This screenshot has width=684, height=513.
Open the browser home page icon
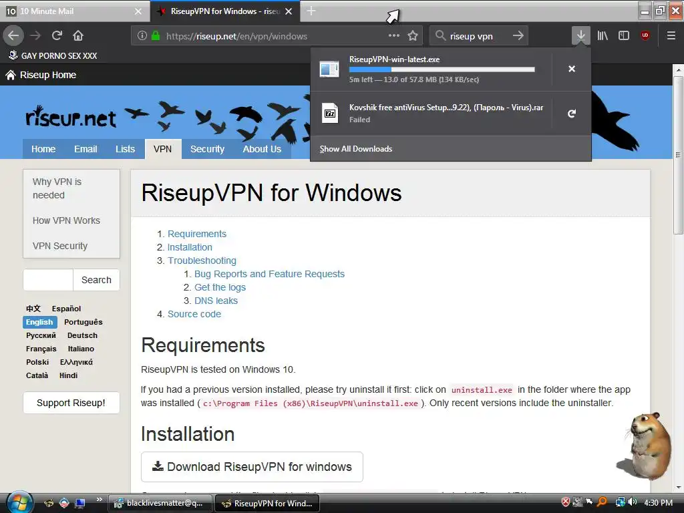click(78, 35)
